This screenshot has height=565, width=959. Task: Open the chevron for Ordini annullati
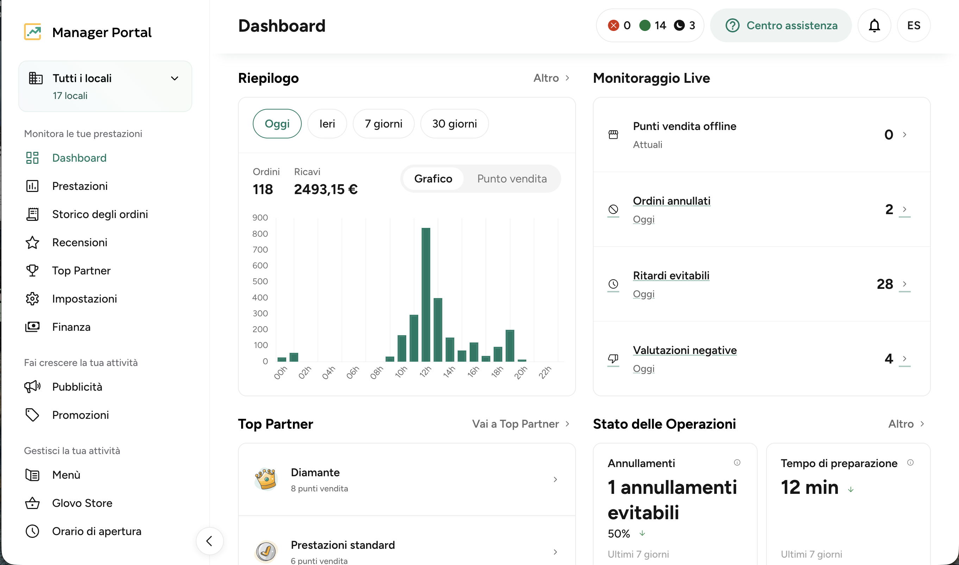click(x=904, y=209)
